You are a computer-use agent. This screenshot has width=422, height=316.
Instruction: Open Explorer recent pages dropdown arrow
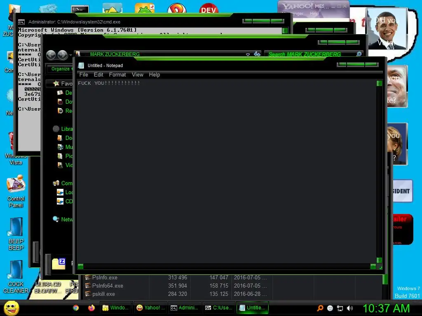click(x=70, y=55)
